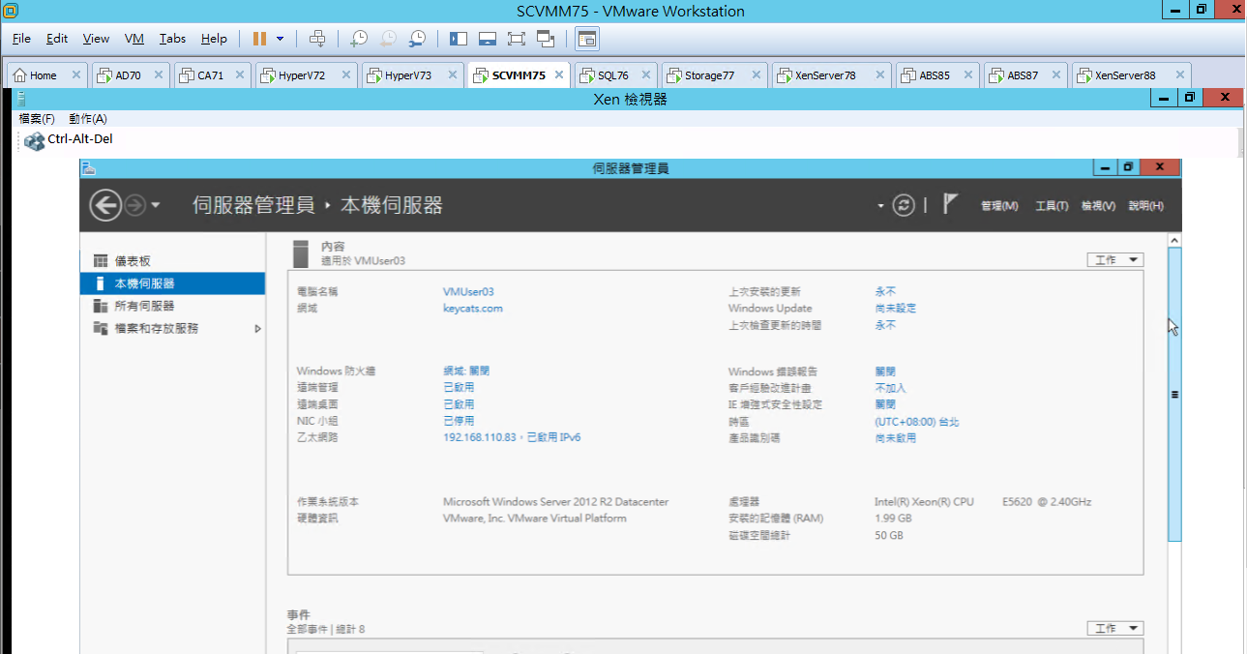Open the Edit menu in VMware Workstation
The image size is (1247, 654).
pos(57,39)
